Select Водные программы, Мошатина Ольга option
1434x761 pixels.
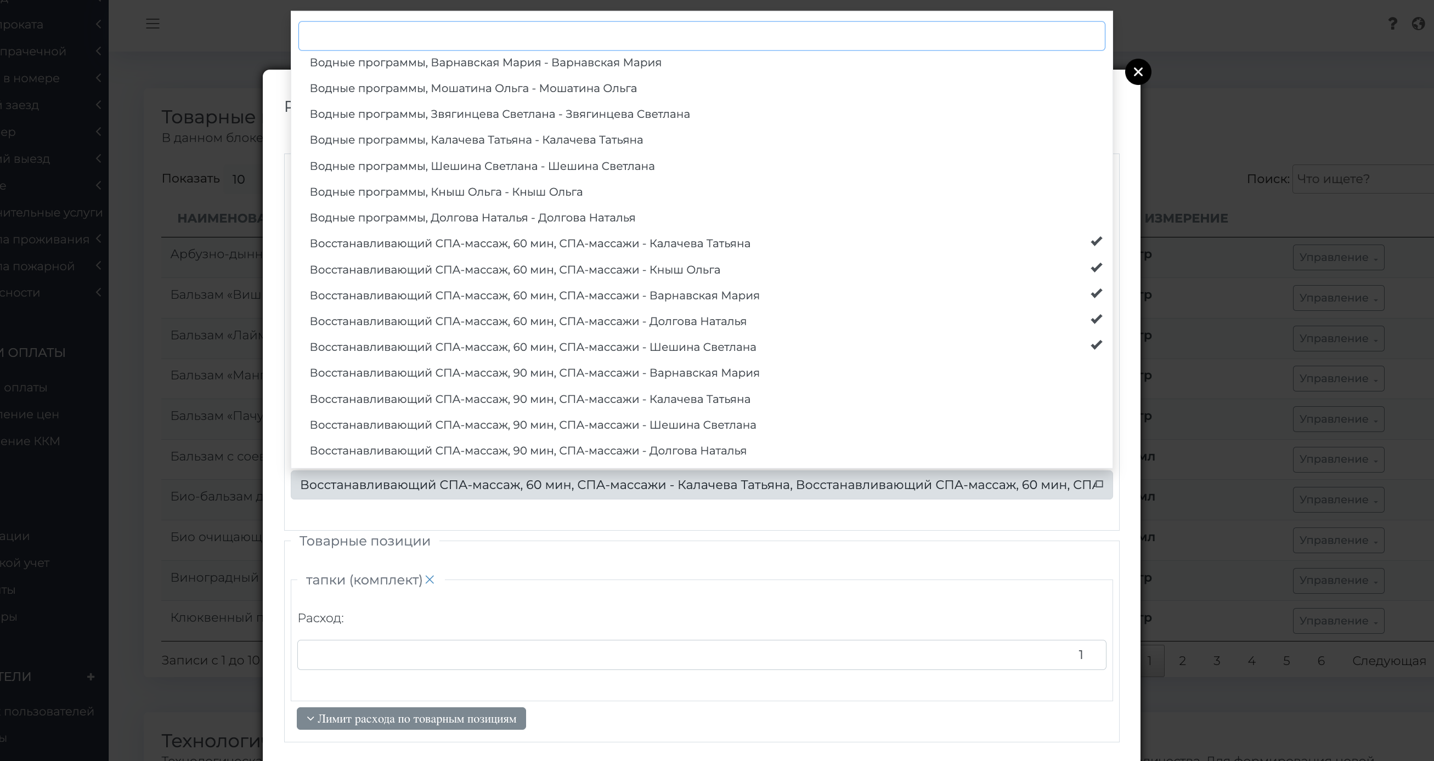(473, 88)
